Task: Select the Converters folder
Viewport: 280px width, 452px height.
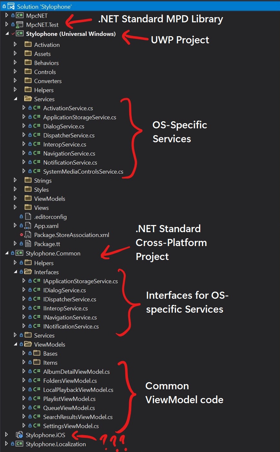Action: pos(48,81)
